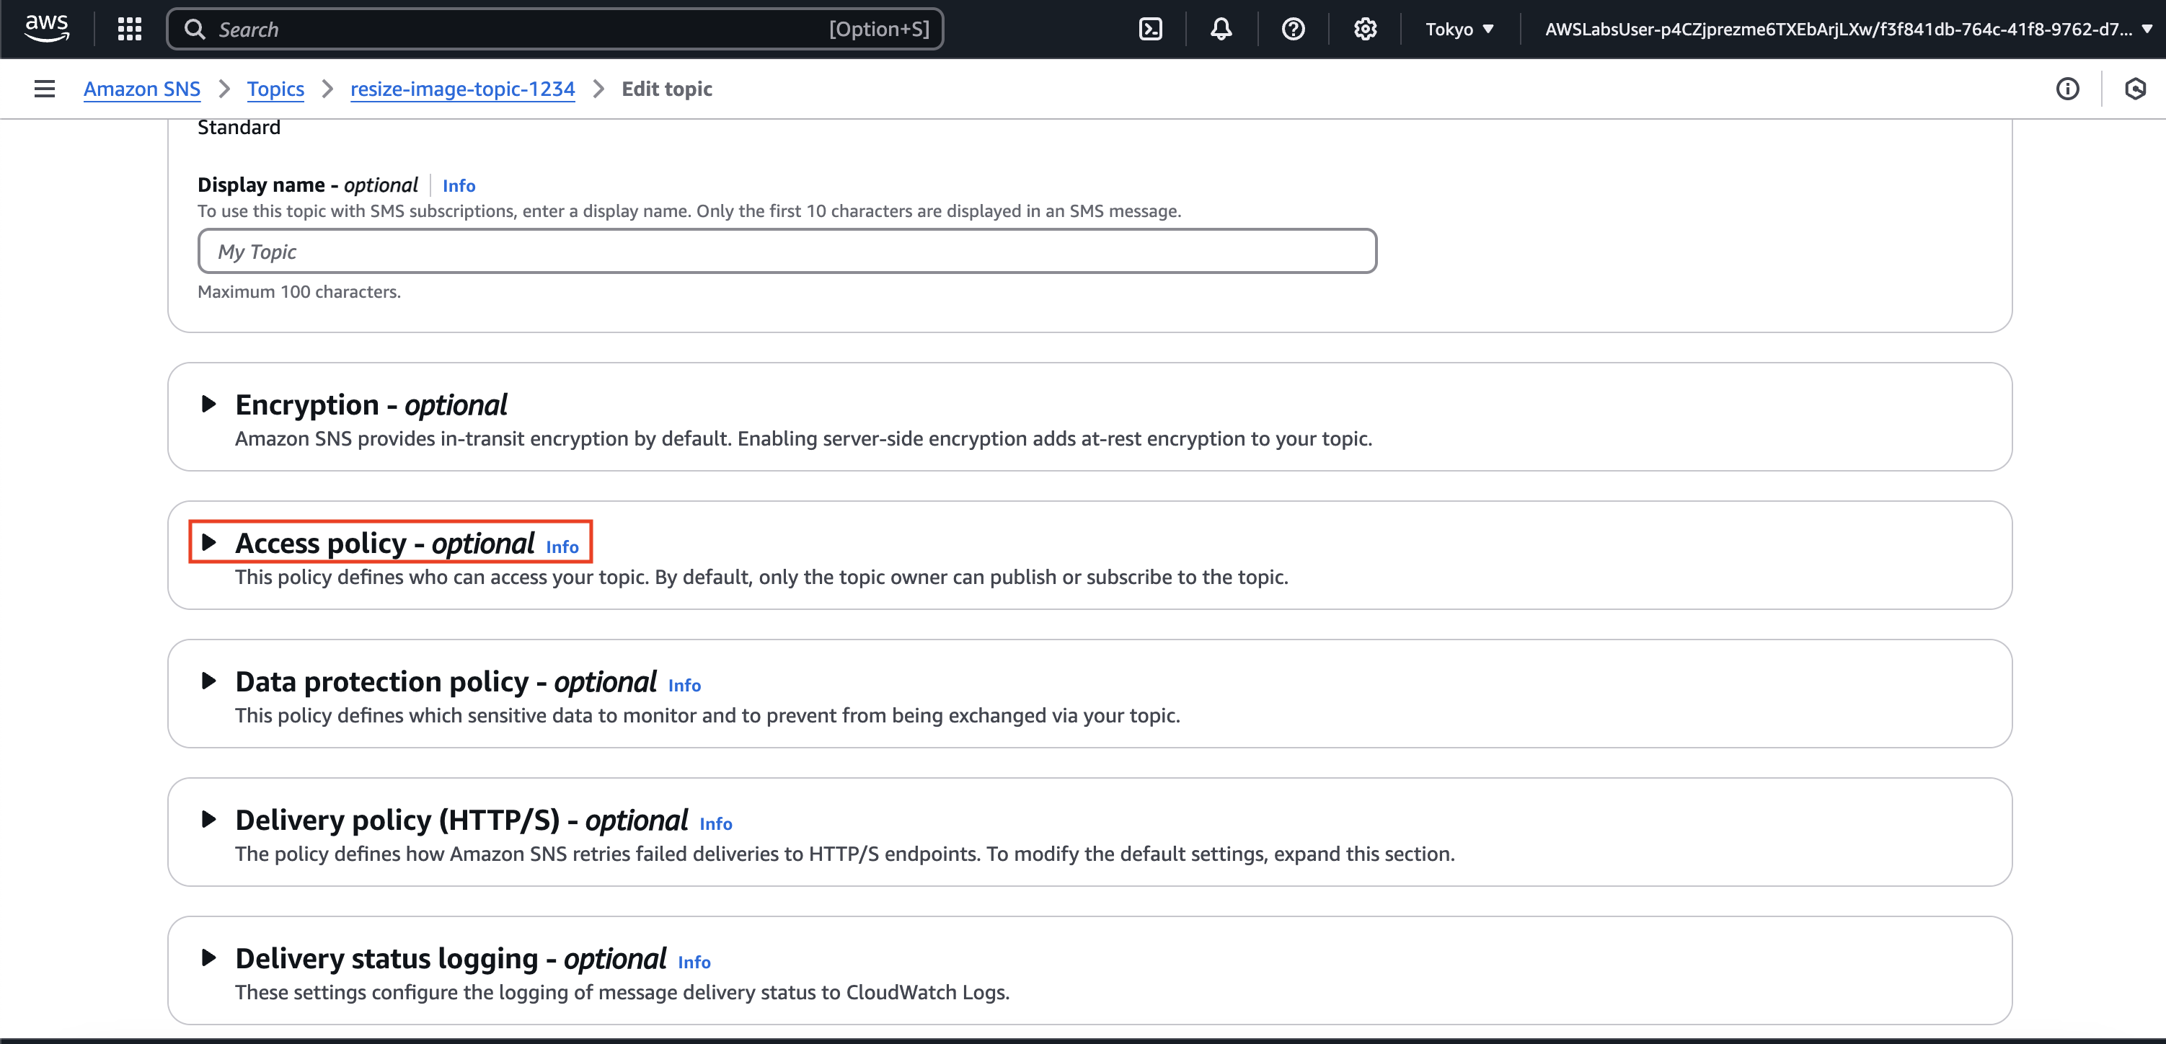This screenshot has height=1044, width=2166.
Task: Go to Amazon SNS breadcrumb link
Action: point(141,89)
